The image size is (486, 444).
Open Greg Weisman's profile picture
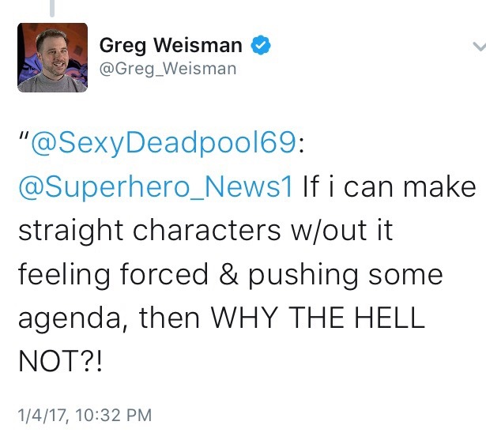pos(52,56)
